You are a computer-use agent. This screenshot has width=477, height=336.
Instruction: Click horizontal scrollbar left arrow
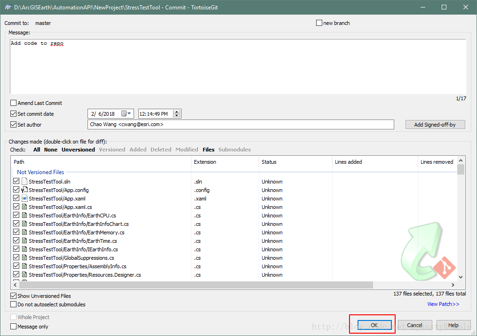tap(15, 285)
